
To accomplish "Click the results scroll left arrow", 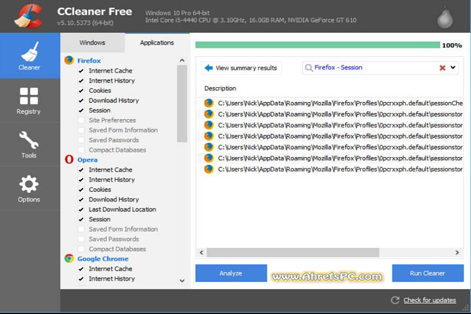I will pyautogui.click(x=201, y=253).
